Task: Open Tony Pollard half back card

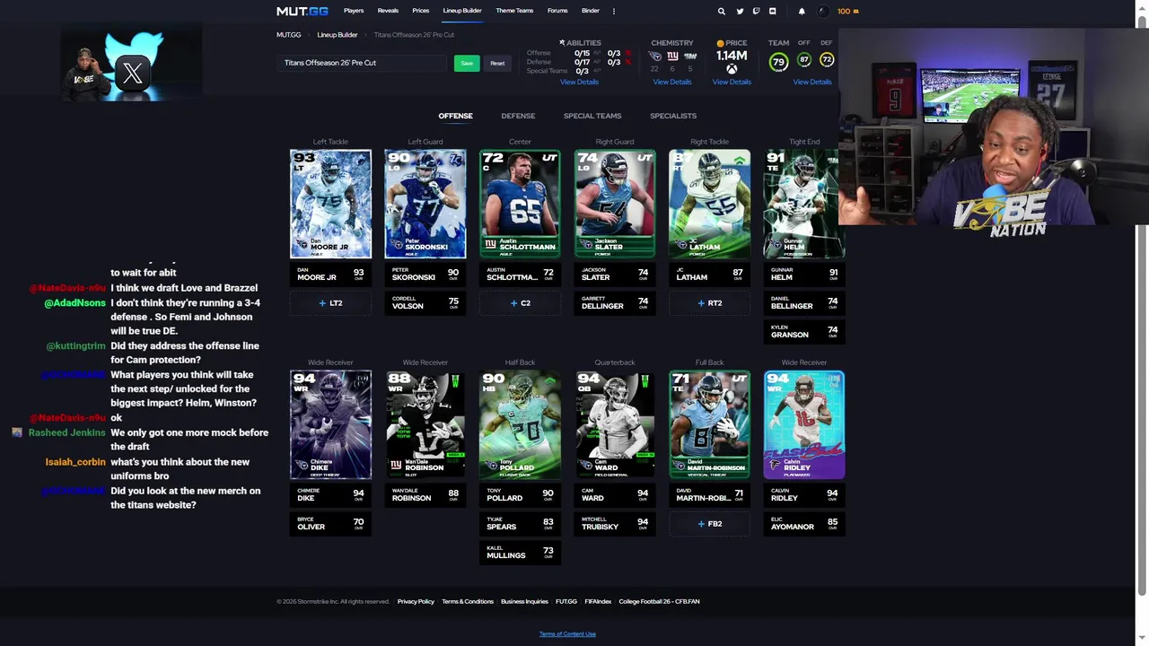Action: [x=520, y=424]
